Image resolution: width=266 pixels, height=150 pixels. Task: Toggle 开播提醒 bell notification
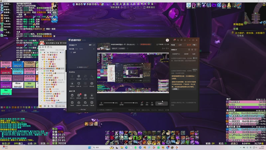(x=160, y=44)
